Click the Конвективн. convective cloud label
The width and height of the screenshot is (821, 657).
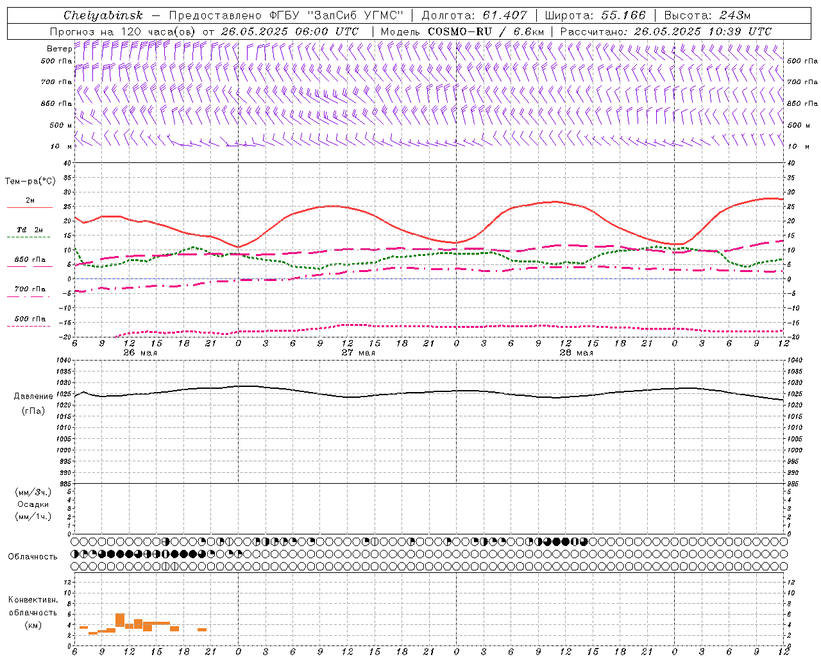click(x=33, y=600)
